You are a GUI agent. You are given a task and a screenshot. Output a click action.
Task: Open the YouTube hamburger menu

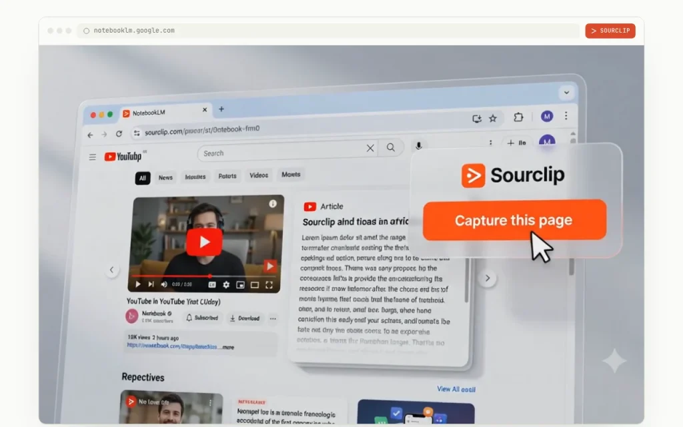click(x=92, y=157)
